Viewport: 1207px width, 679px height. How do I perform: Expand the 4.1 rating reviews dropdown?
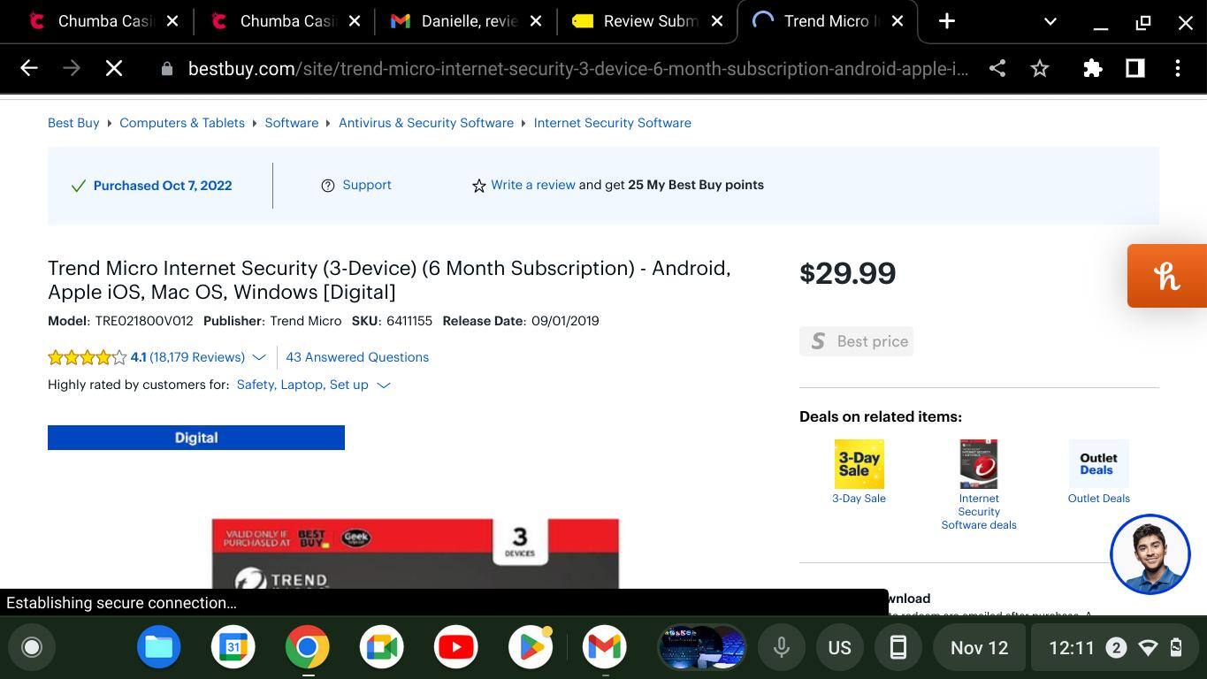click(259, 357)
